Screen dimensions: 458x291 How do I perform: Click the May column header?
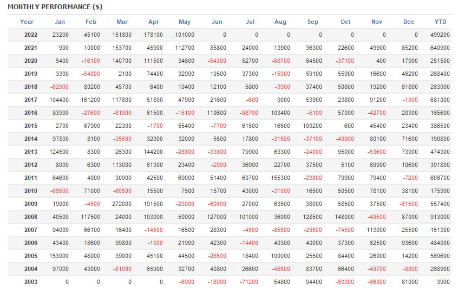185,22
